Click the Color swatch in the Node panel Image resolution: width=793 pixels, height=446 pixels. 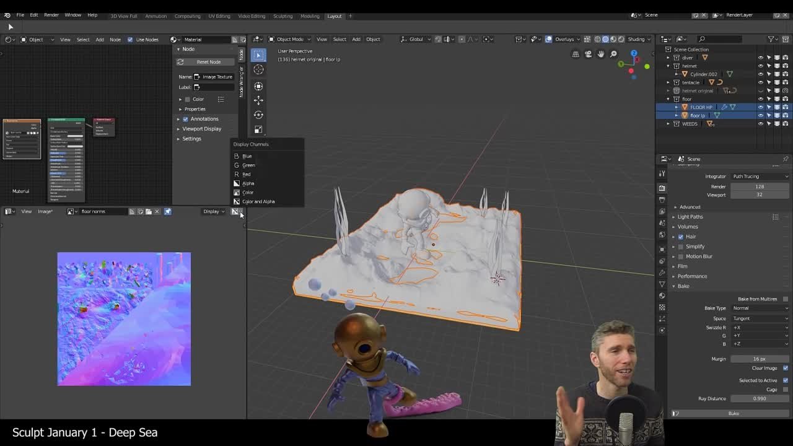tap(186, 98)
